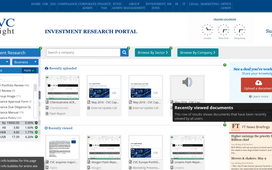Open the COMPLIANCE menu
This screenshot has width=272, height=170.
click(67, 4)
